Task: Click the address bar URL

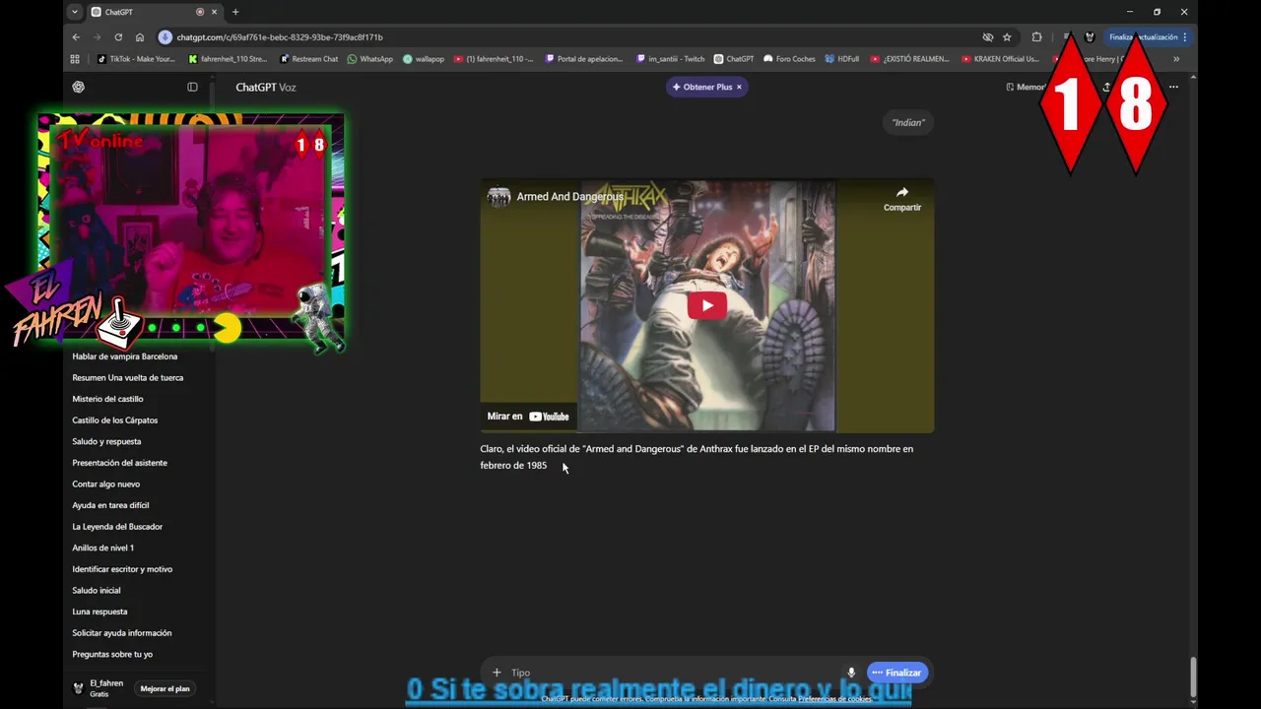Action: point(280,37)
